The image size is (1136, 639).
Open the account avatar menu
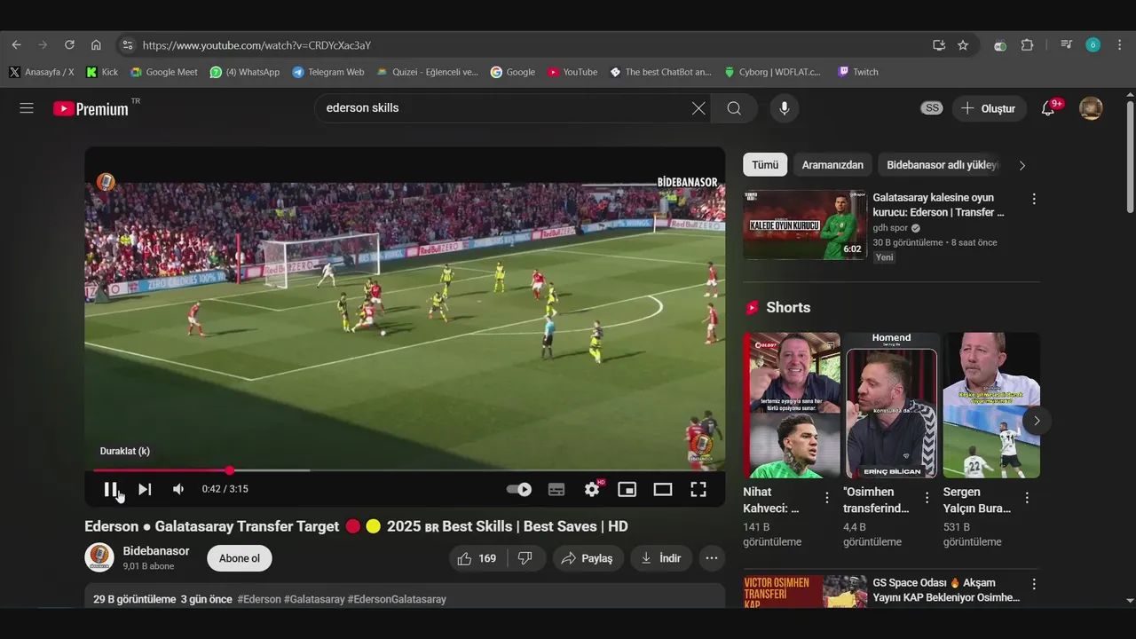[x=1091, y=108]
